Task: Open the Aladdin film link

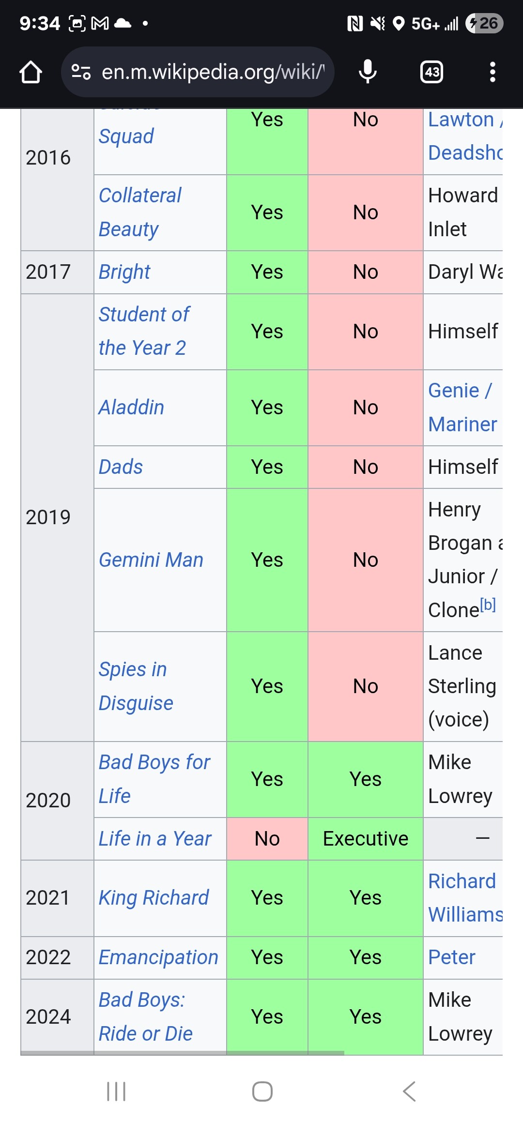Action: (x=131, y=408)
